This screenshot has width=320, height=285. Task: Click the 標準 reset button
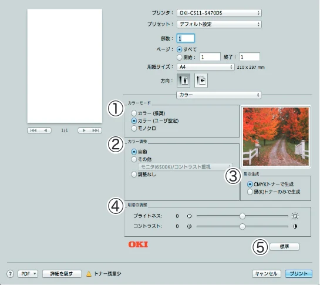[285, 247]
